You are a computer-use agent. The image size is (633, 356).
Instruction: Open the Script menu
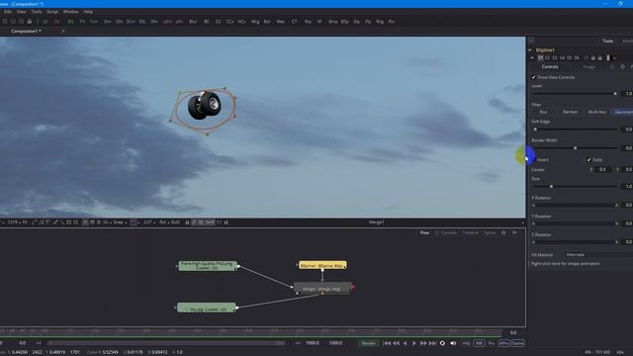(x=52, y=12)
